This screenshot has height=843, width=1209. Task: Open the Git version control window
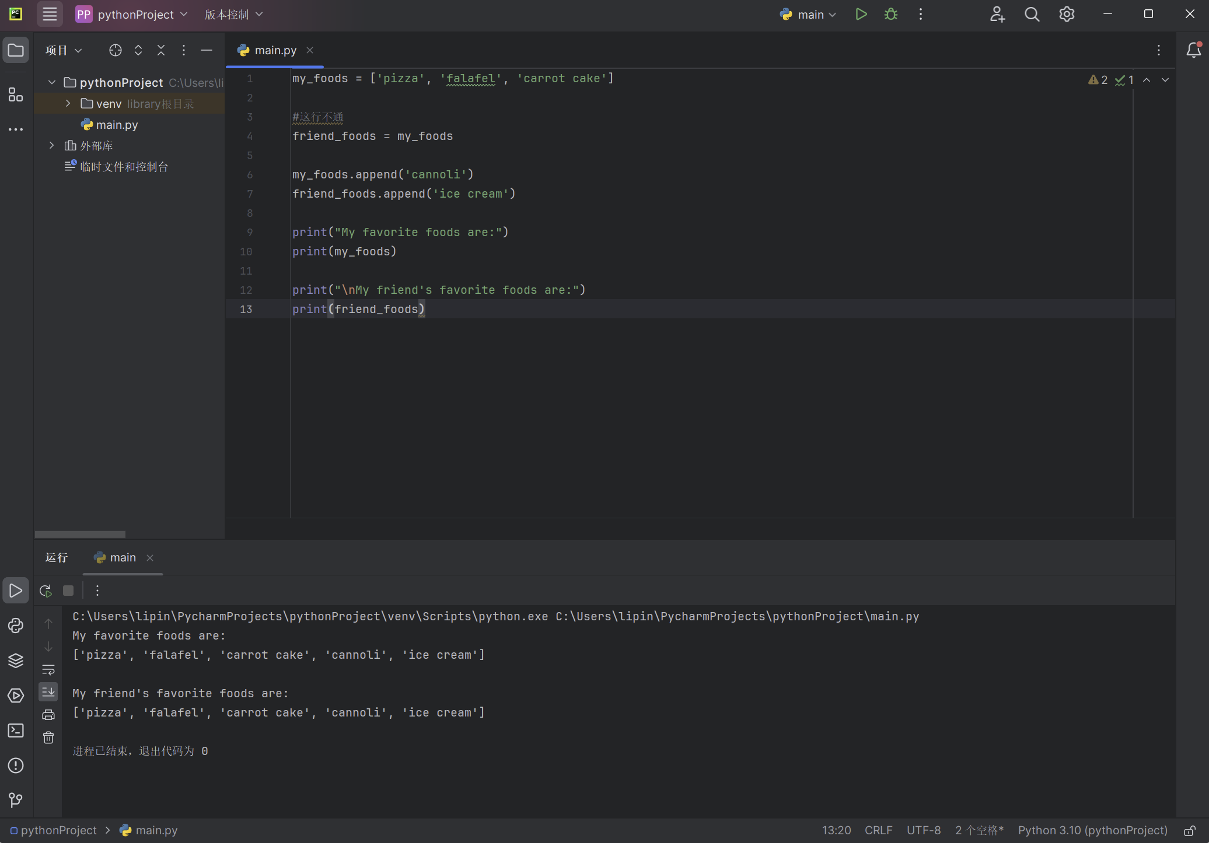tap(16, 800)
